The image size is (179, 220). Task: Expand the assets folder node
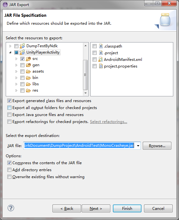pyautogui.click(x=16, y=71)
